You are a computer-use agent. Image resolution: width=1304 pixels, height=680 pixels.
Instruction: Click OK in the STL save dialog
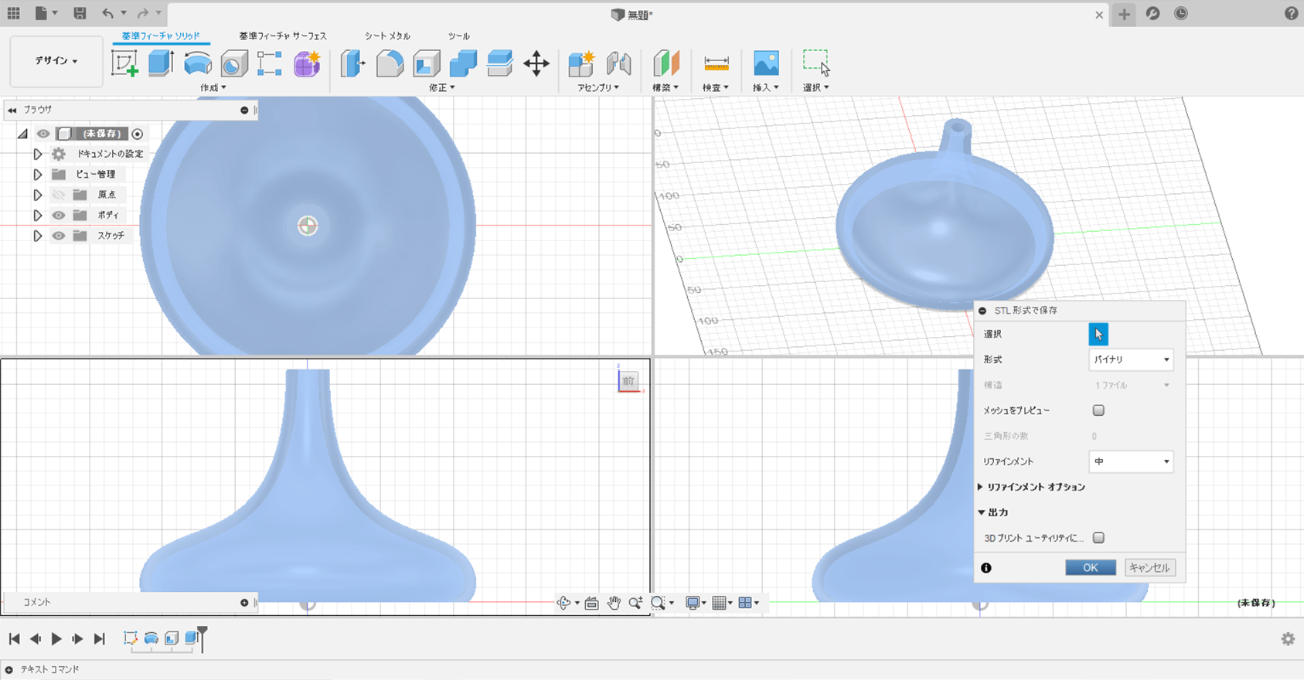click(x=1090, y=568)
